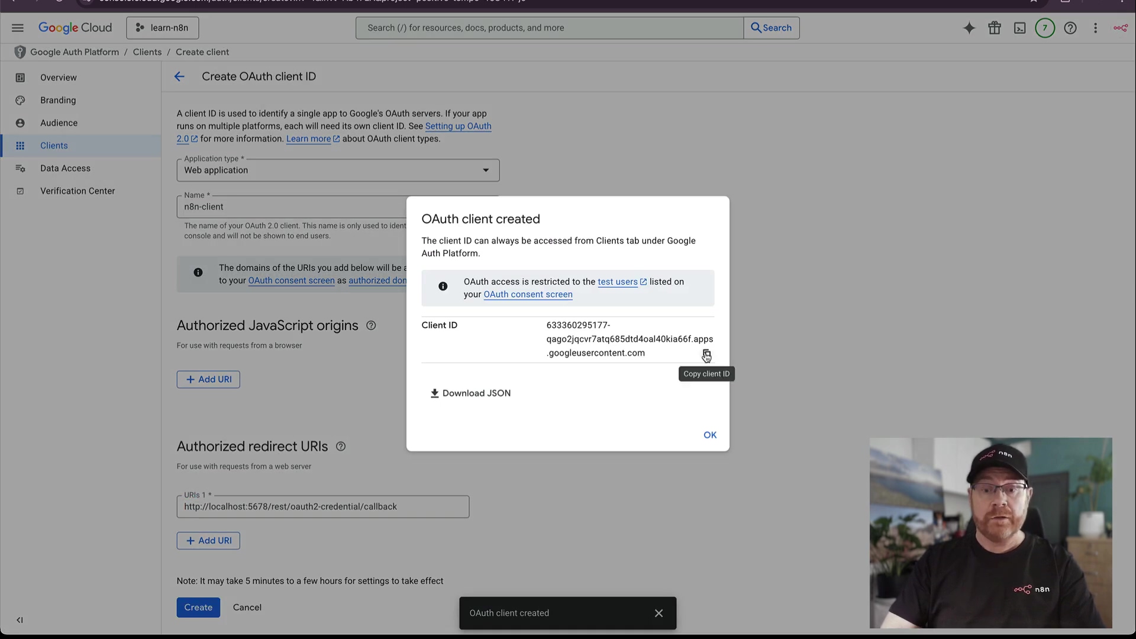Dismiss the OAuth client created toast
The image size is (1136, 639).
[x=659, y=613]
